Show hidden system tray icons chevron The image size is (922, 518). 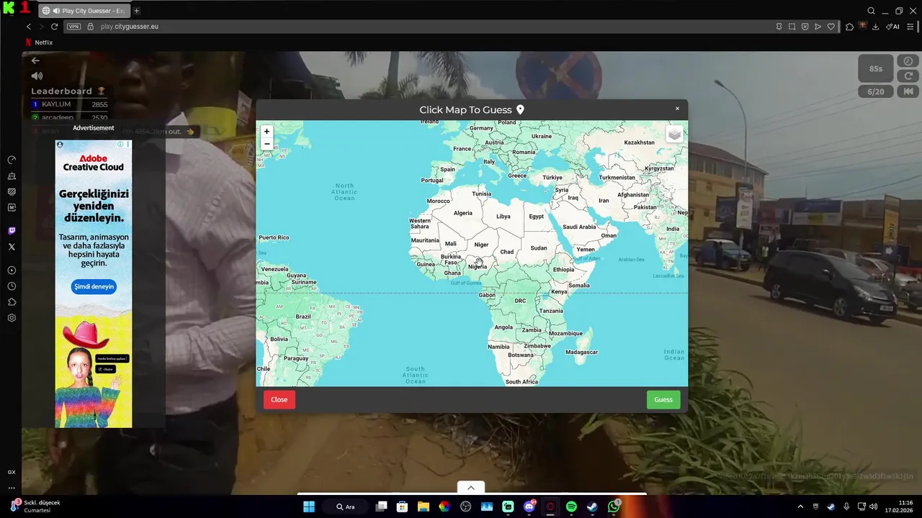[x=800, y=506]
